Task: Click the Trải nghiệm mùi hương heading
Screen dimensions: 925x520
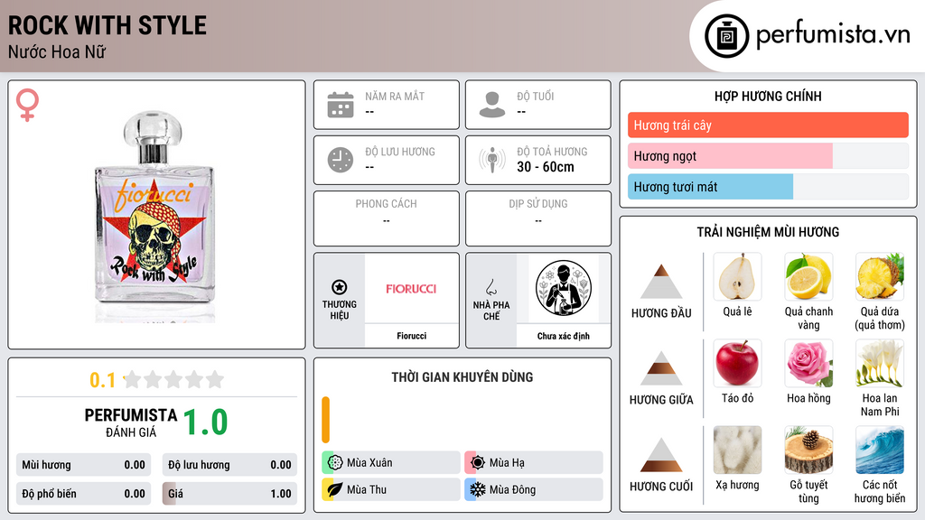Action: coord(768,232)
